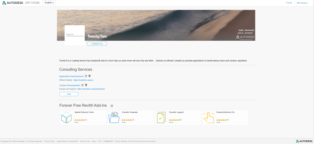Expand the Min Naung account menu
Image resolution: width=314 pixels, height=144 pixels.
302,3
